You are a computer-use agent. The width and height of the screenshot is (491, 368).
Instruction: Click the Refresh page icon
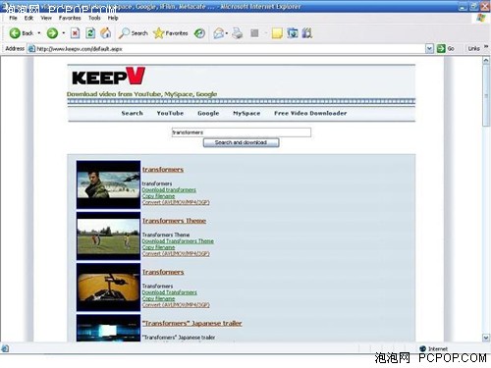pyautogui.click(x=90, y=33)
